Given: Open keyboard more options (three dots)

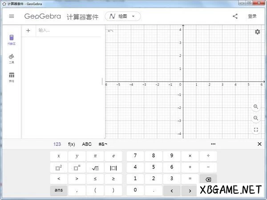Looking at the screenshot, I should pos(213,144).
